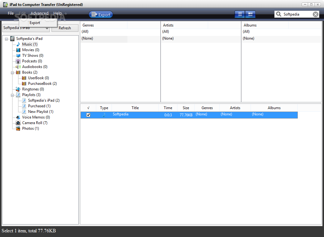324x237 pixels.
Task: Click the Albums column header in the track table
Action: tap(274, 108)
